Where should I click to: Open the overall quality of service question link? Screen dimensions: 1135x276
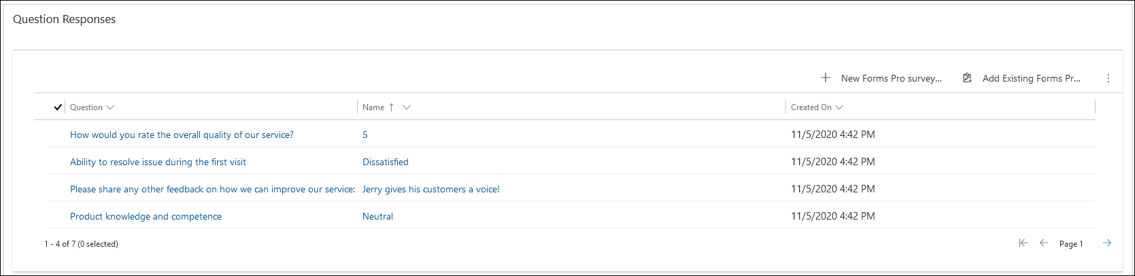[182, 135]
